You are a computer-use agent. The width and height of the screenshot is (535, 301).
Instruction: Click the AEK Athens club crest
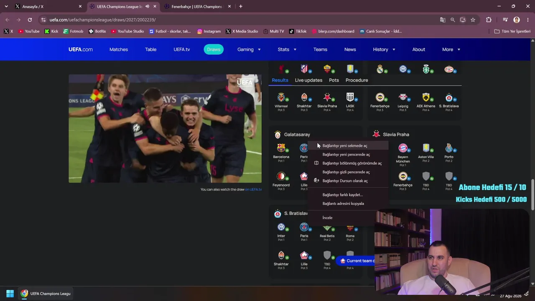coord(426,97)
